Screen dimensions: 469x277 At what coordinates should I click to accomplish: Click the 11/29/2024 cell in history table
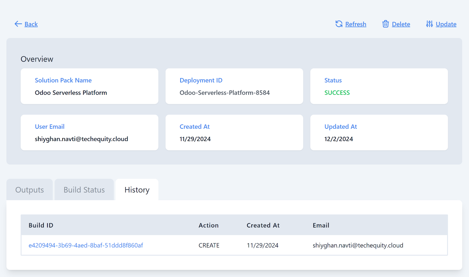(263, 245)
